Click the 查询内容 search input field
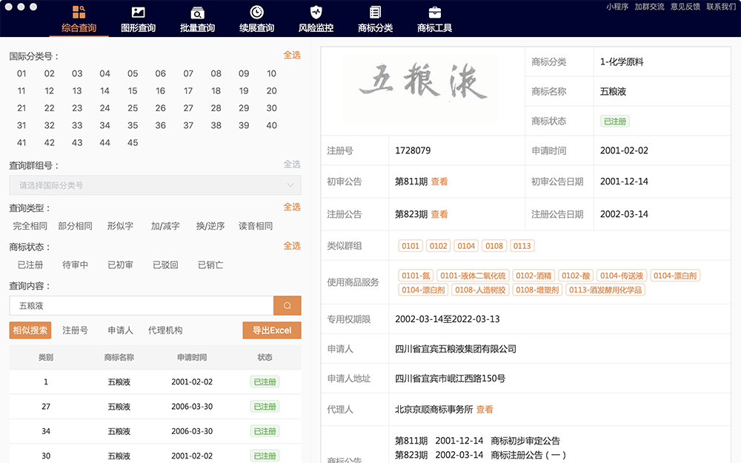The image size is (741, 463). click(x=141, y=305)
